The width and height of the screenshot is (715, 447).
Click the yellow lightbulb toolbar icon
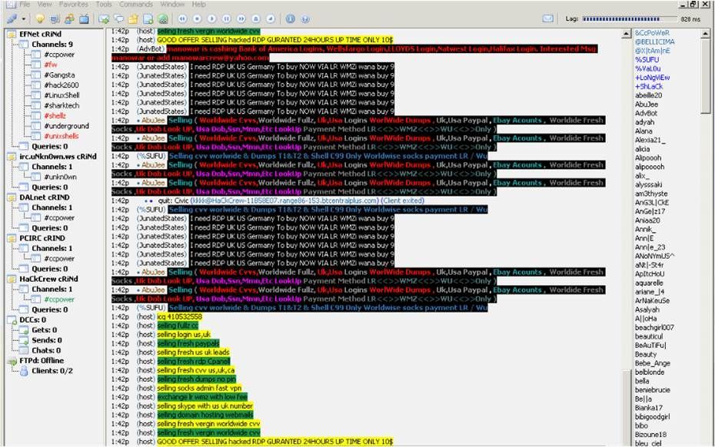click(40, 18)
